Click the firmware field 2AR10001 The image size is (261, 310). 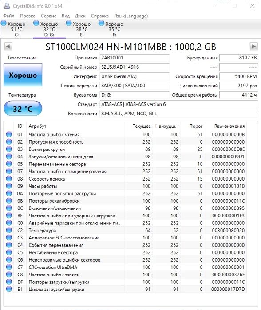pos(134,58)
